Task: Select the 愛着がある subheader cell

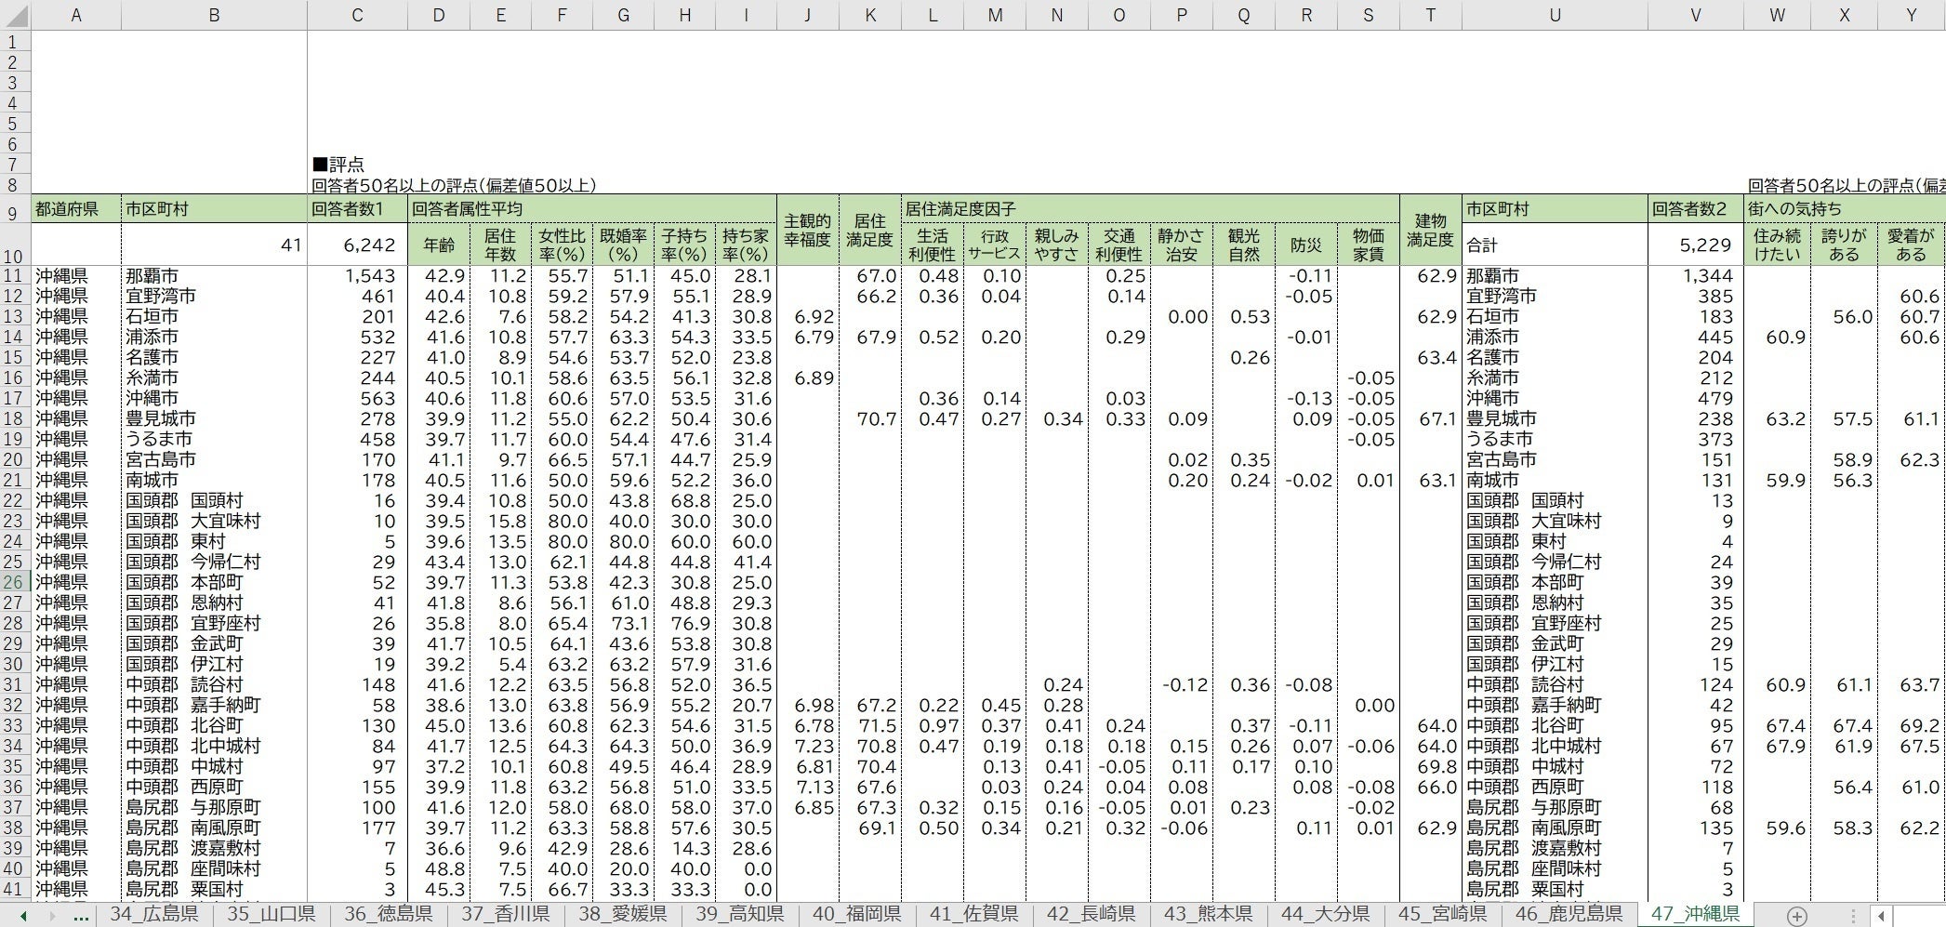Action: point(1911,245)
